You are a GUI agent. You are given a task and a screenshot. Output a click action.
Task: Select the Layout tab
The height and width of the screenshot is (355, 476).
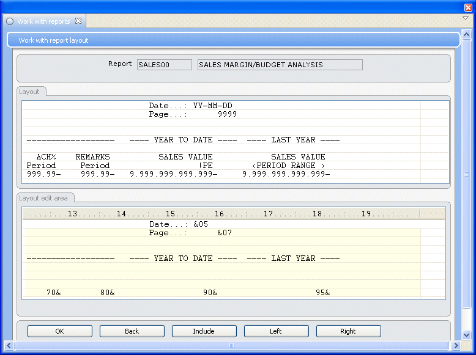[x=29, y=92]
